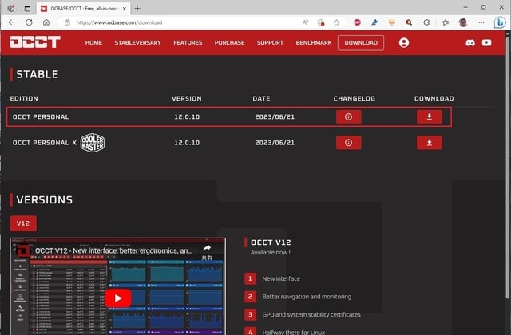Screen dimensions: 511x335
Task: Play the OCCT V12 YouTube video
Action: coord(118,298)
